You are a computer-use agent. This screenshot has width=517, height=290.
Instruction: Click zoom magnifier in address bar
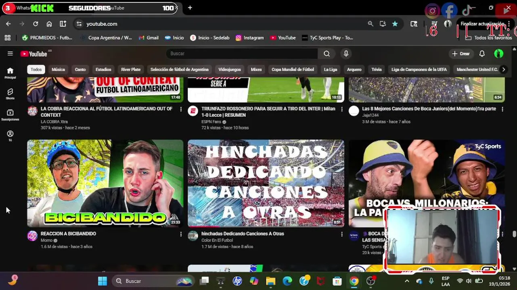(x=370, y=24)
